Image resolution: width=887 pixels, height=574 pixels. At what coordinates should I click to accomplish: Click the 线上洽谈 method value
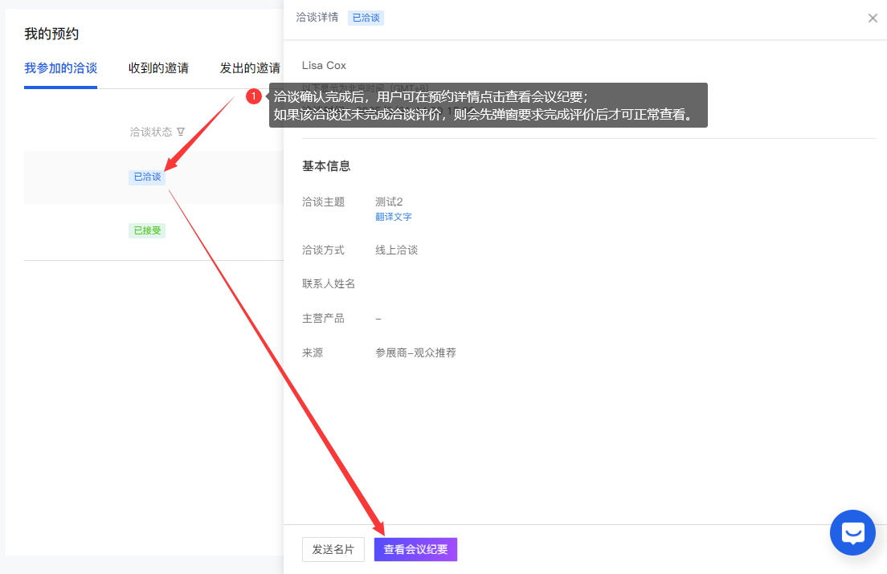tap(396, 250)
